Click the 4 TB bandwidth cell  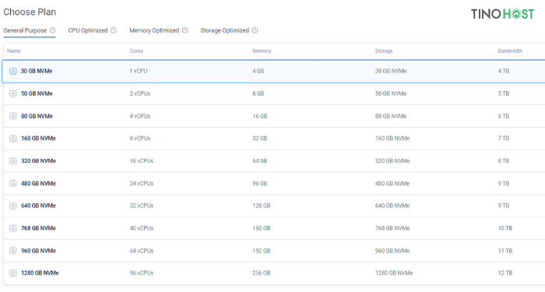(x=504, y=71)
